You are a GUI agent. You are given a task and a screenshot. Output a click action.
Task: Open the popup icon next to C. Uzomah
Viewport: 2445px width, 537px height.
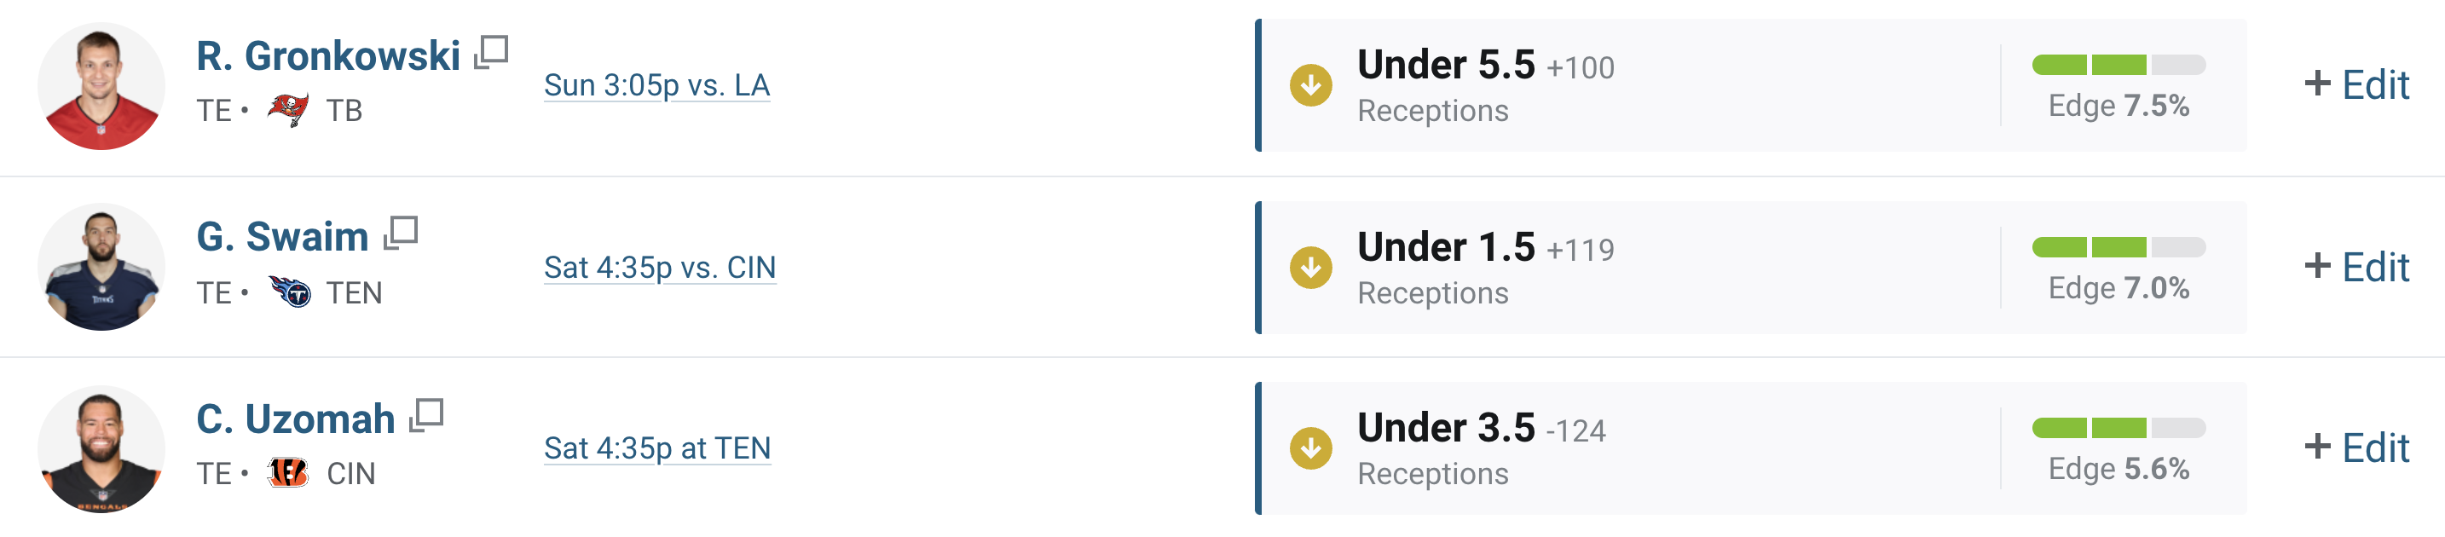pyautogui.click(x=426, y=416)
